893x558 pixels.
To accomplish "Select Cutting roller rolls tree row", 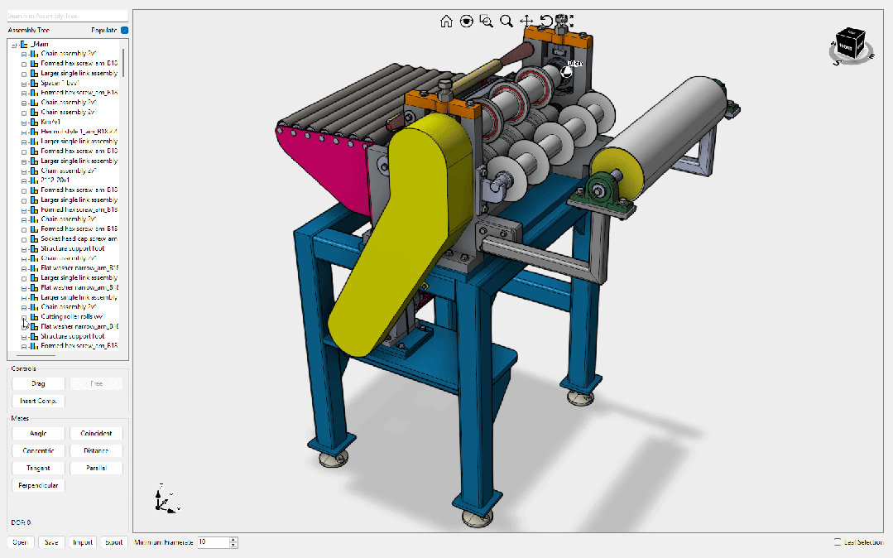I will (72, 317).
